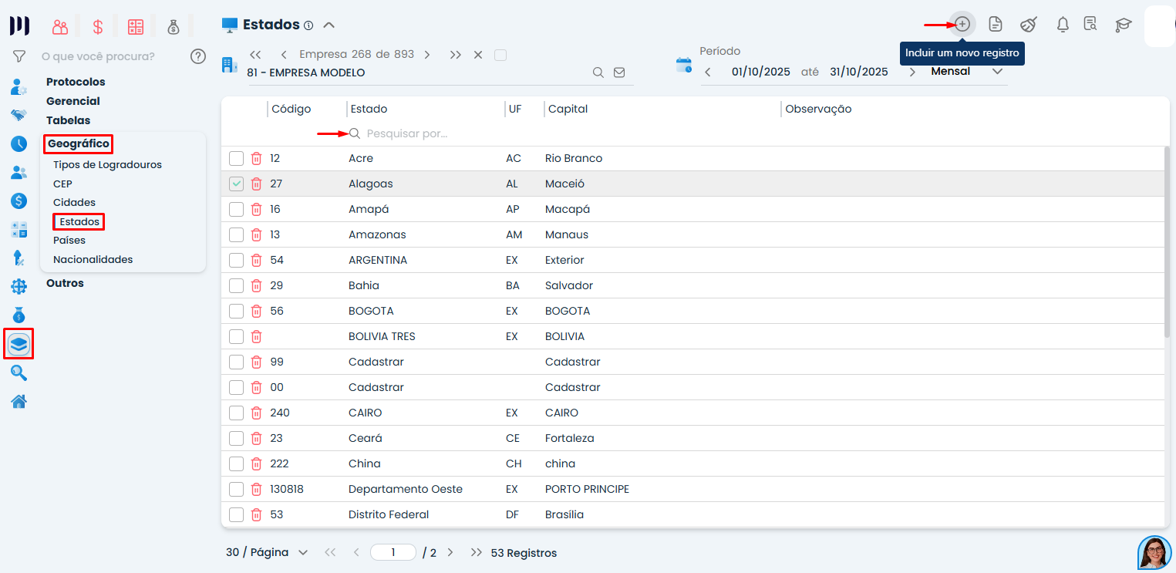The width and height of the screenshot is (1176, 573).
Task: Check the Amazonas row checkbox
Action: pos(236,235)
